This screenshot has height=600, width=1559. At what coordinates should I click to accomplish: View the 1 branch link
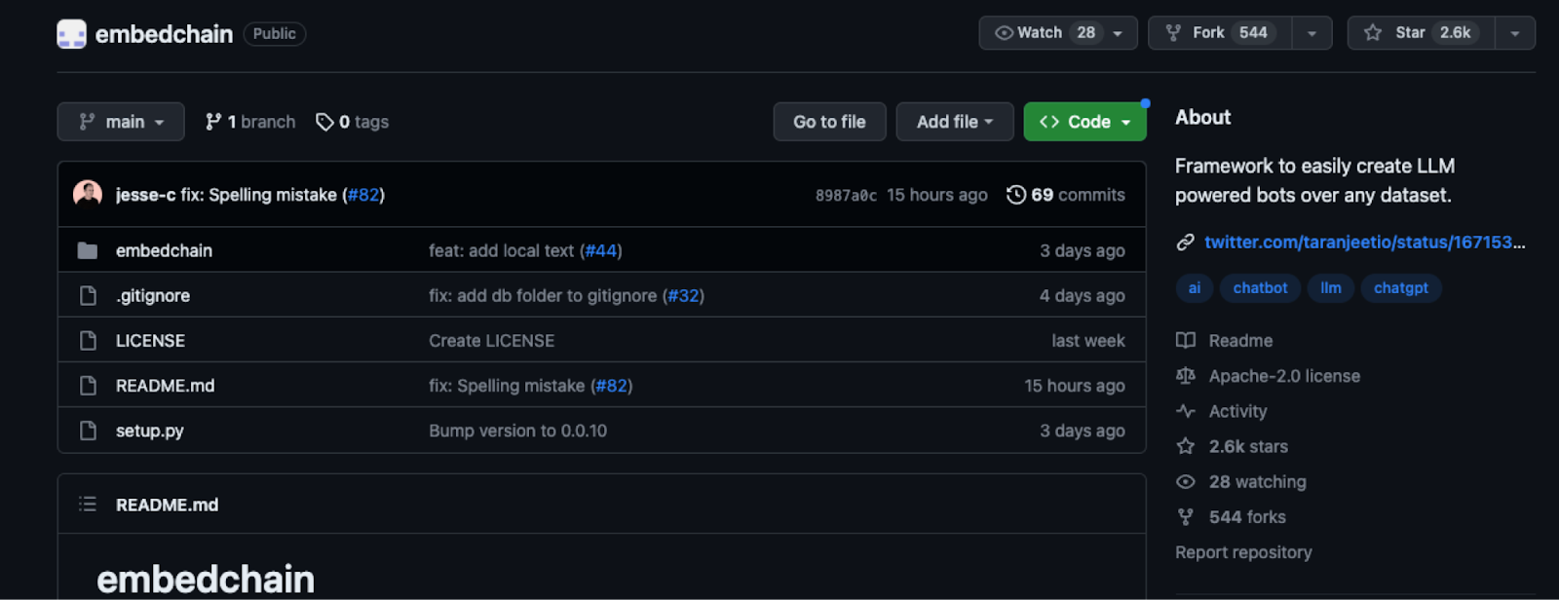coord(250,122)
